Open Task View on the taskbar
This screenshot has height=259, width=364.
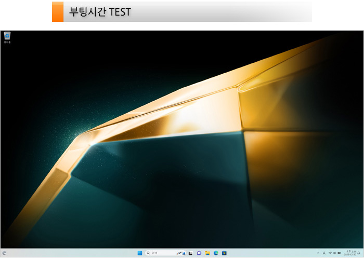191,253
